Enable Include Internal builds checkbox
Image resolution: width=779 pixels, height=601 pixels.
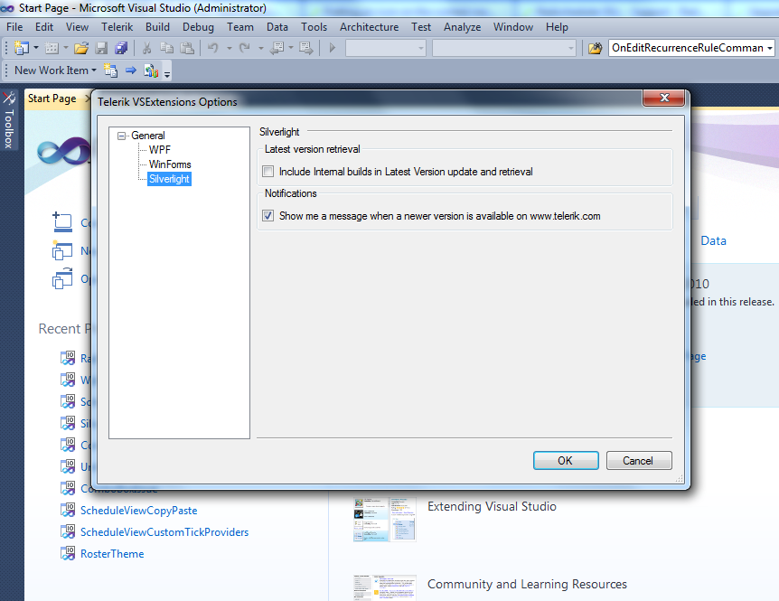pos(267,172)
